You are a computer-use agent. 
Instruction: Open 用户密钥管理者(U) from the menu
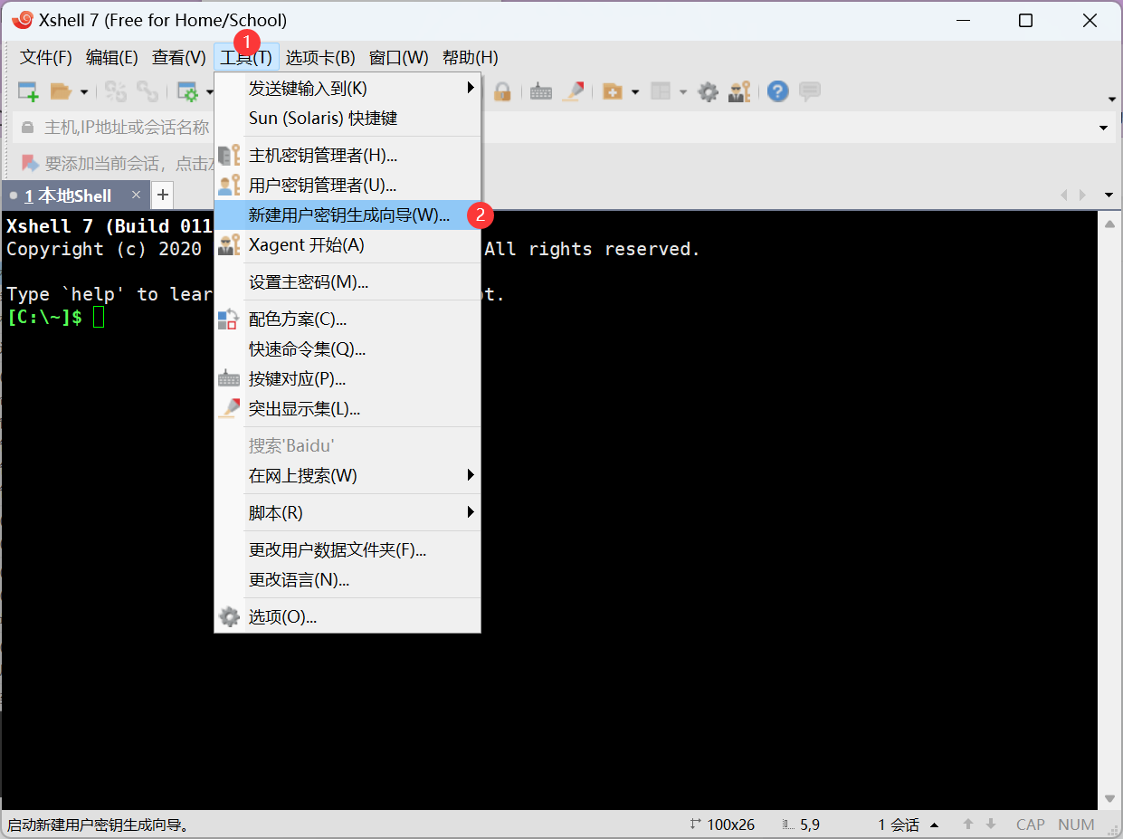click(347, 185)
